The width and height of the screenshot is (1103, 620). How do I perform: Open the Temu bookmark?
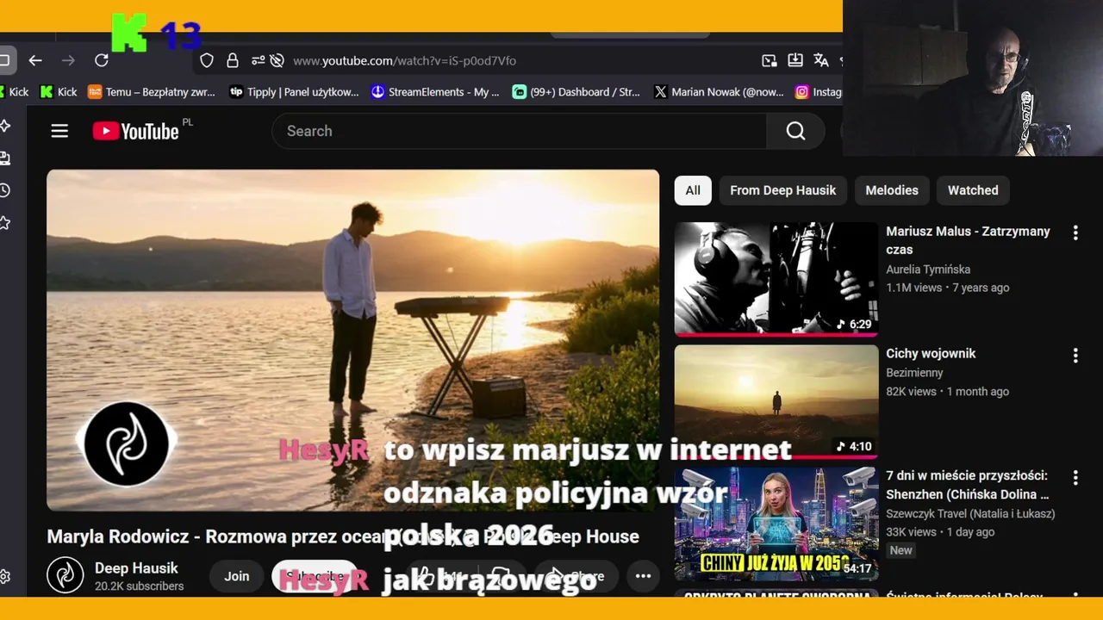click(x=152, y=92)
